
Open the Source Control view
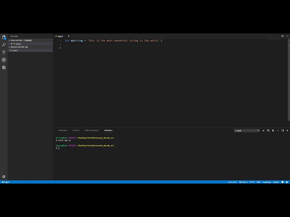[x=4, y=52]
